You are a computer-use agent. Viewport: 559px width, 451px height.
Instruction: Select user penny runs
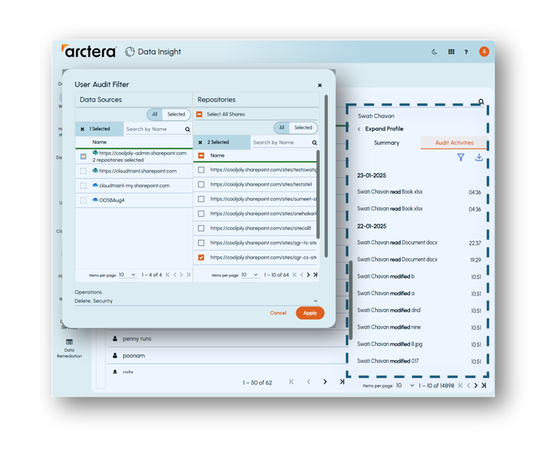point(137,338)
